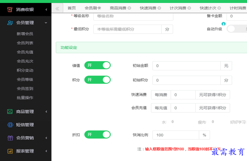Click the 报表管理 chart icon
The height and width of the screenshot is (161, 247).
(x=10, y=151)
